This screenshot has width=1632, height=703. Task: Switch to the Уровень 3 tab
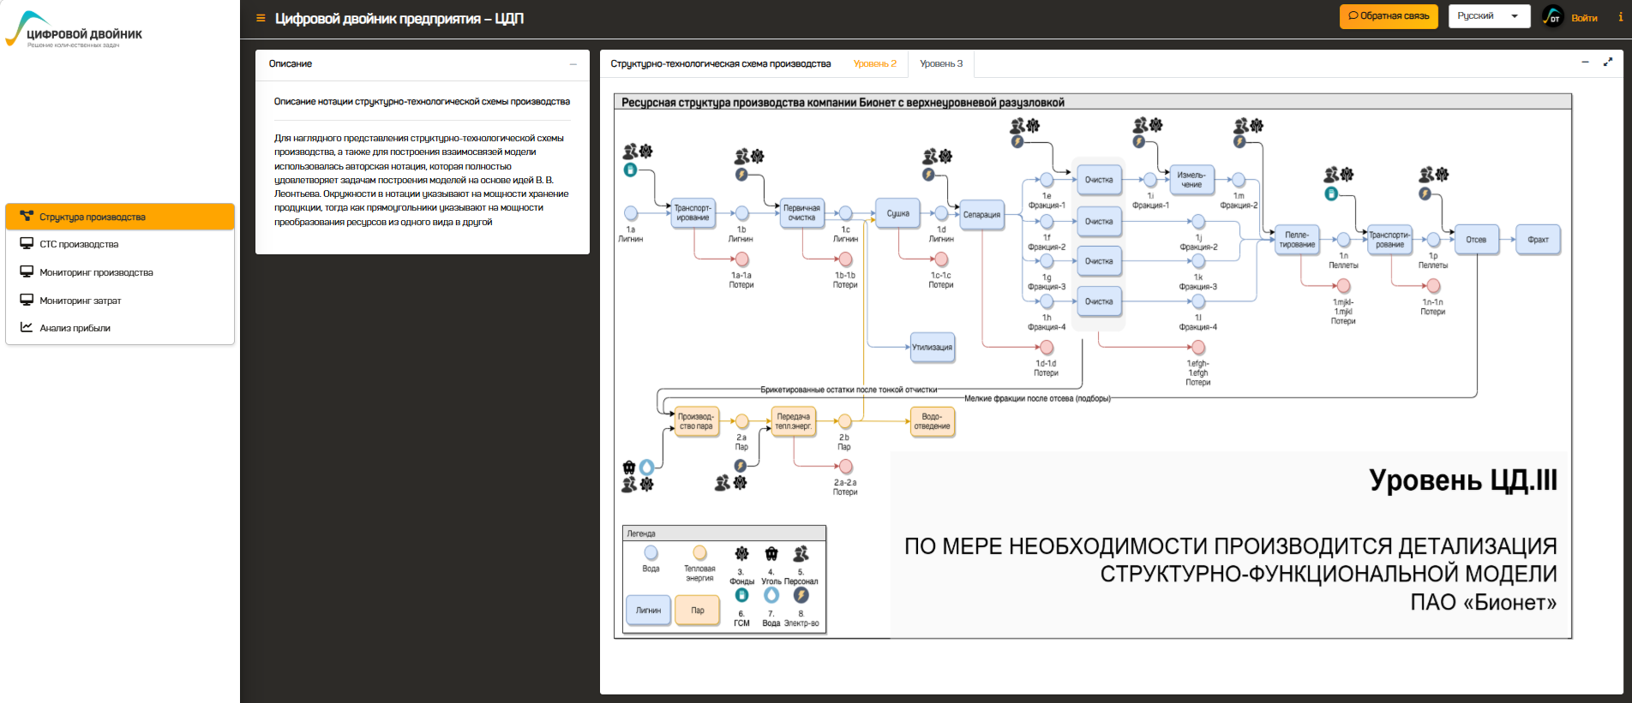[x=941, y=64]
